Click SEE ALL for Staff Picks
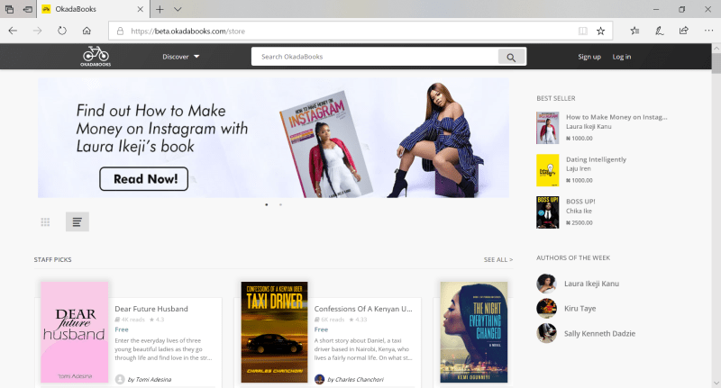 tap(498, 259)
